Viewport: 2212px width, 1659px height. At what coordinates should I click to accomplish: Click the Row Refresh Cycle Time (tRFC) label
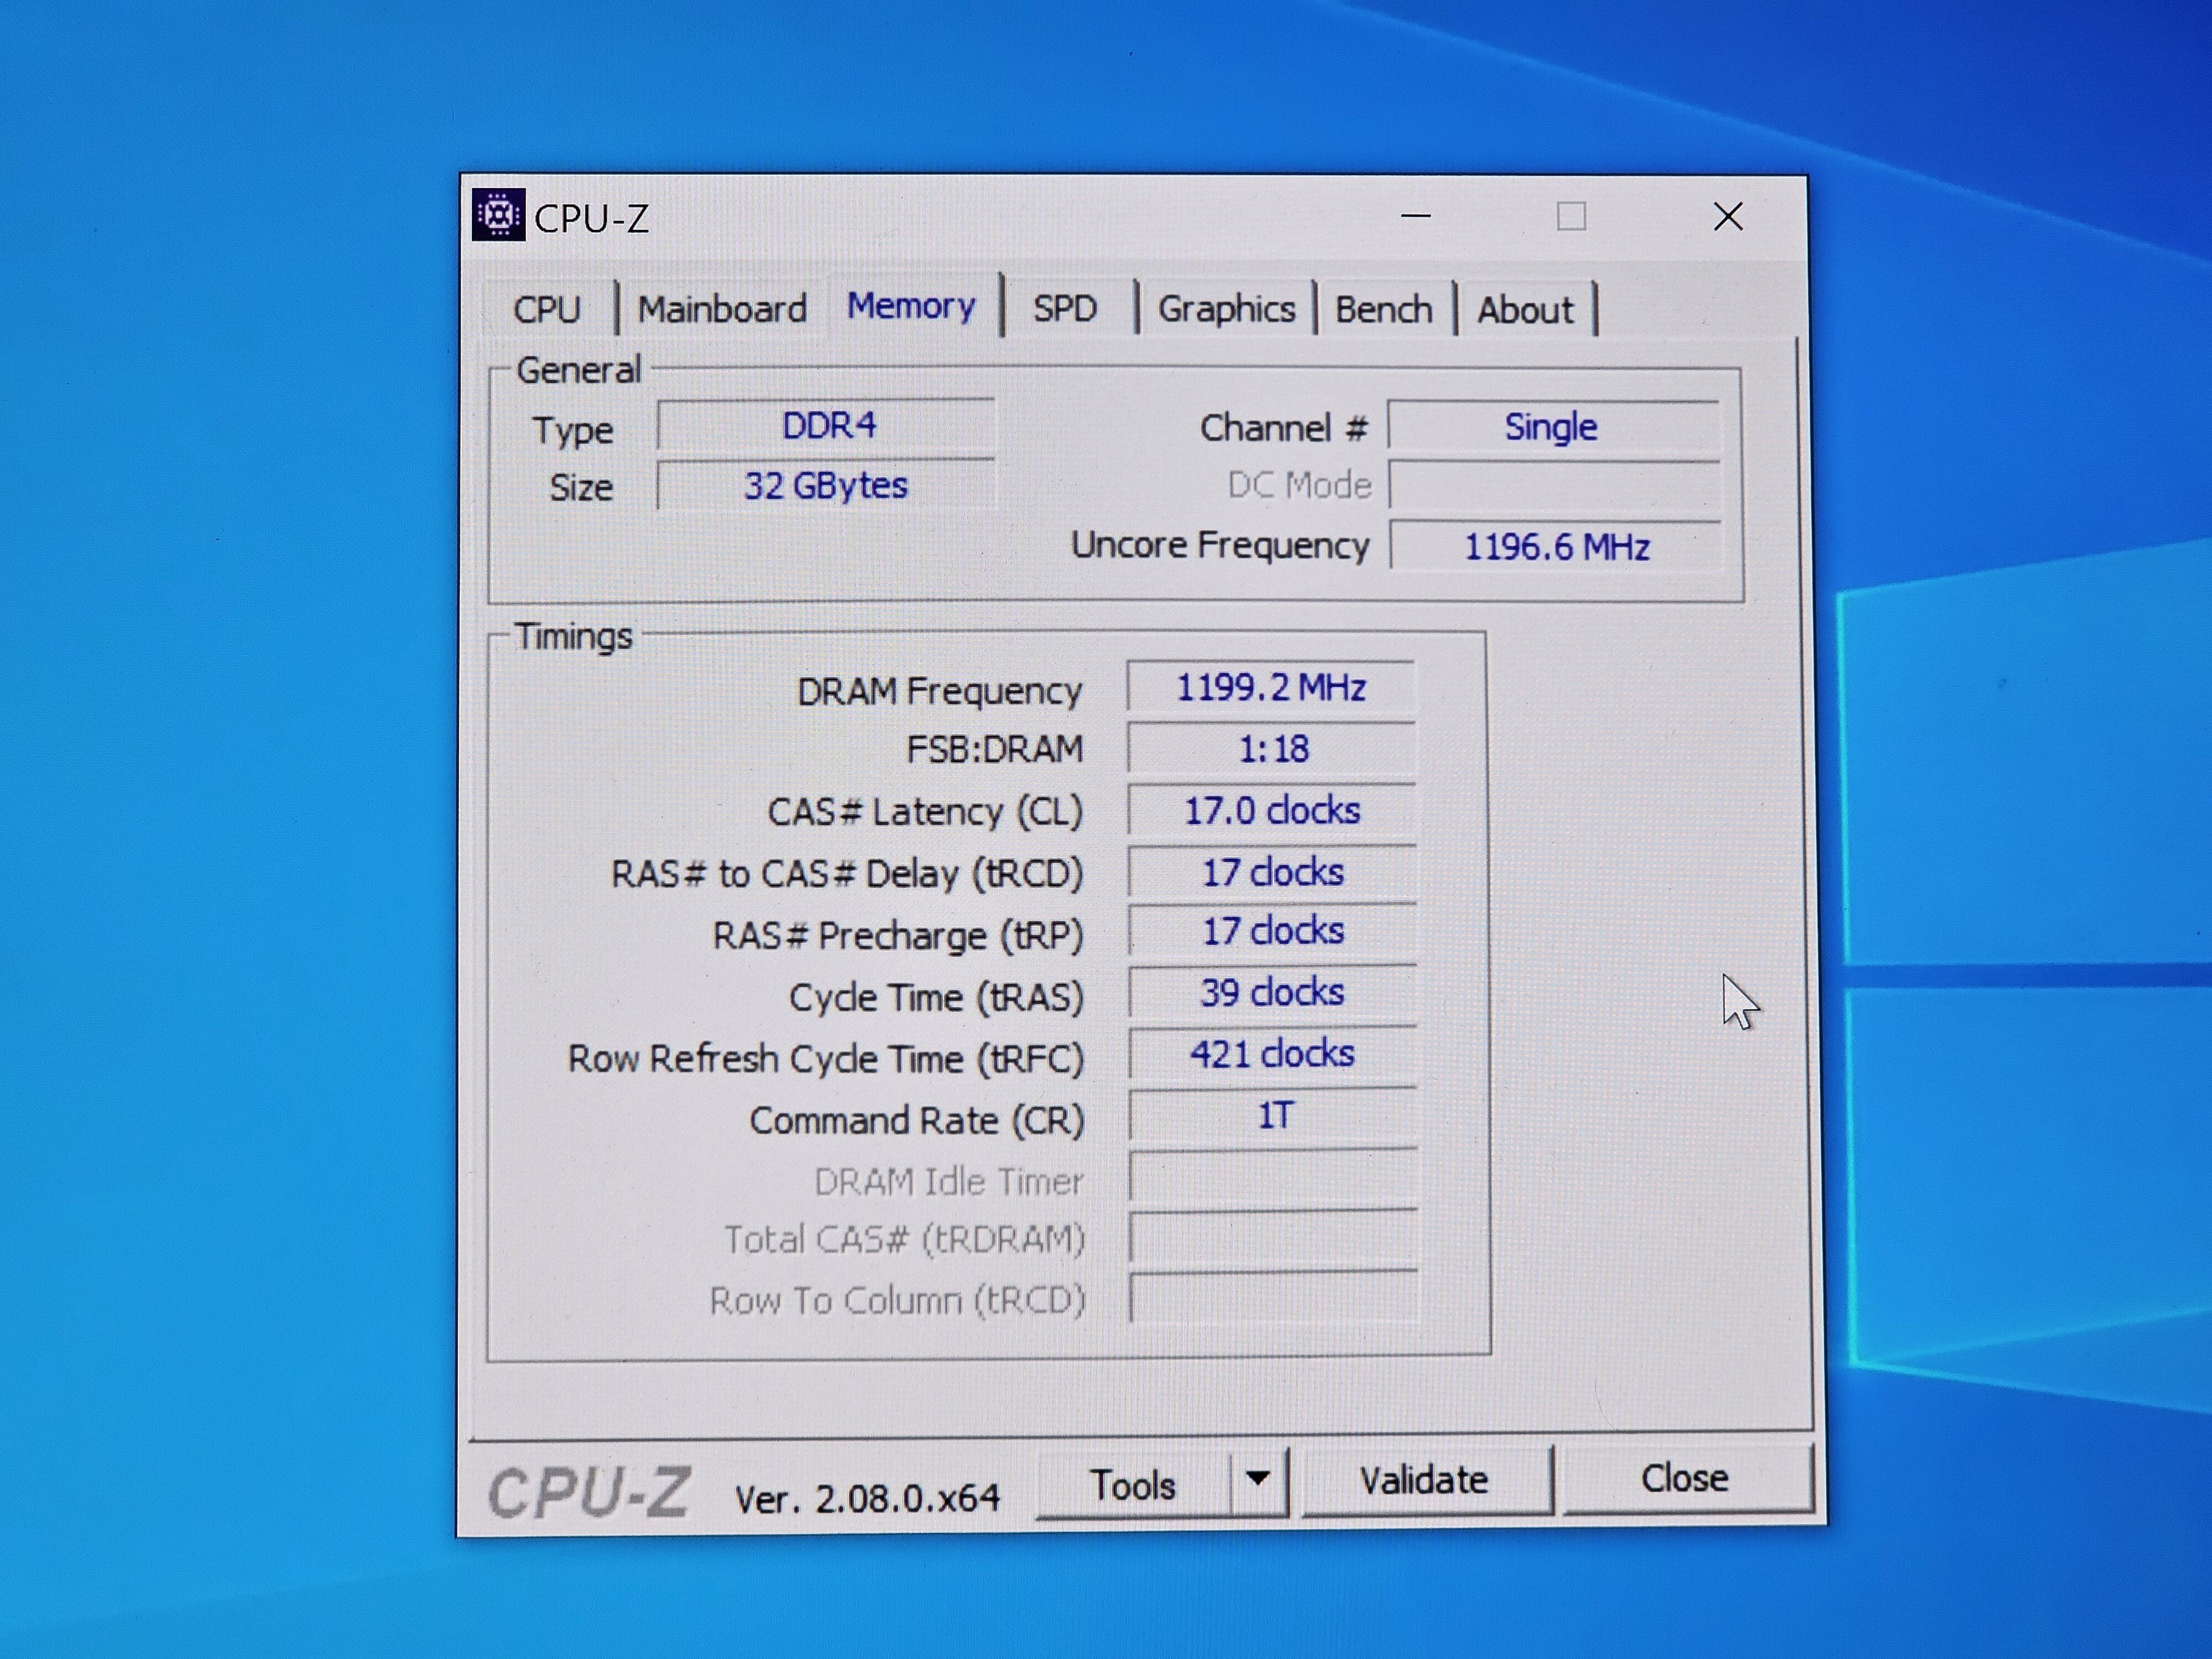(826, 1059)
